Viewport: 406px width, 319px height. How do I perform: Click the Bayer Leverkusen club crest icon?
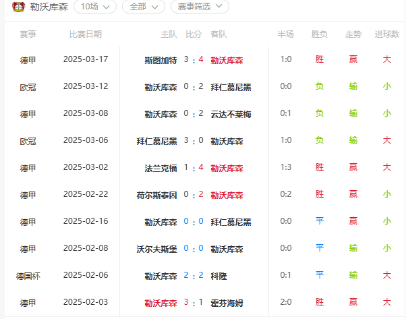coord(18,7)
